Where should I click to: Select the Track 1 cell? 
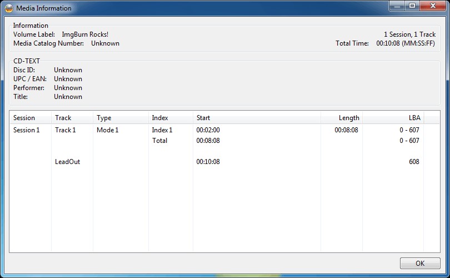(x=65, y=130)
